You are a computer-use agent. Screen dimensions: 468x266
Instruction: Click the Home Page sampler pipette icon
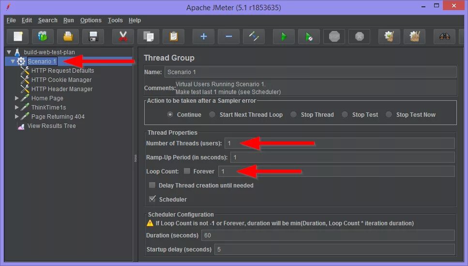[x=25, y=98]
